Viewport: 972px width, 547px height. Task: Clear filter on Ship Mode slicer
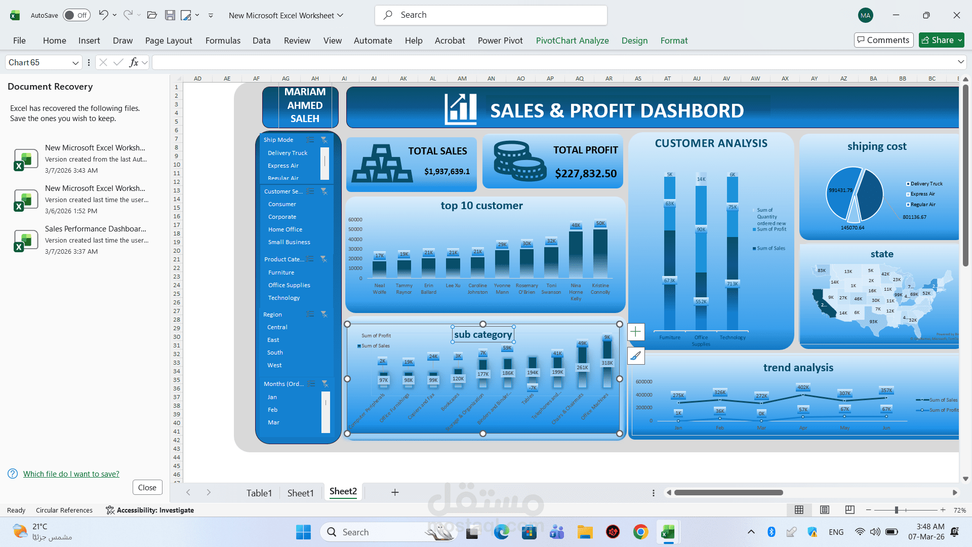[x=325, y=140]
